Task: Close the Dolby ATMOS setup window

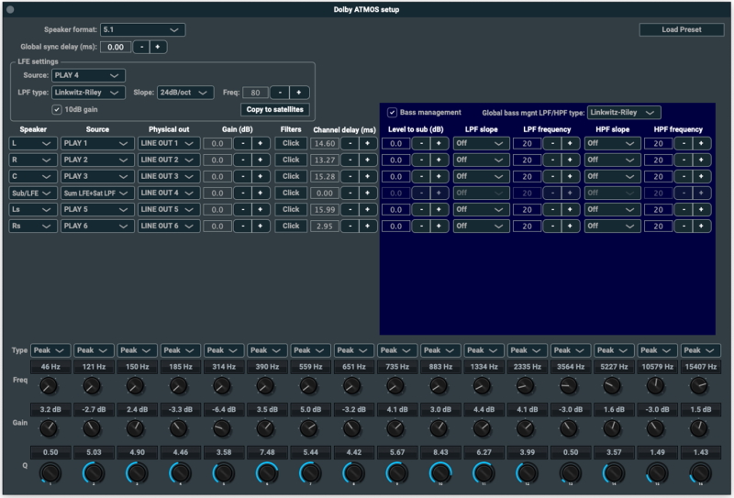Action: coord(10,9)
